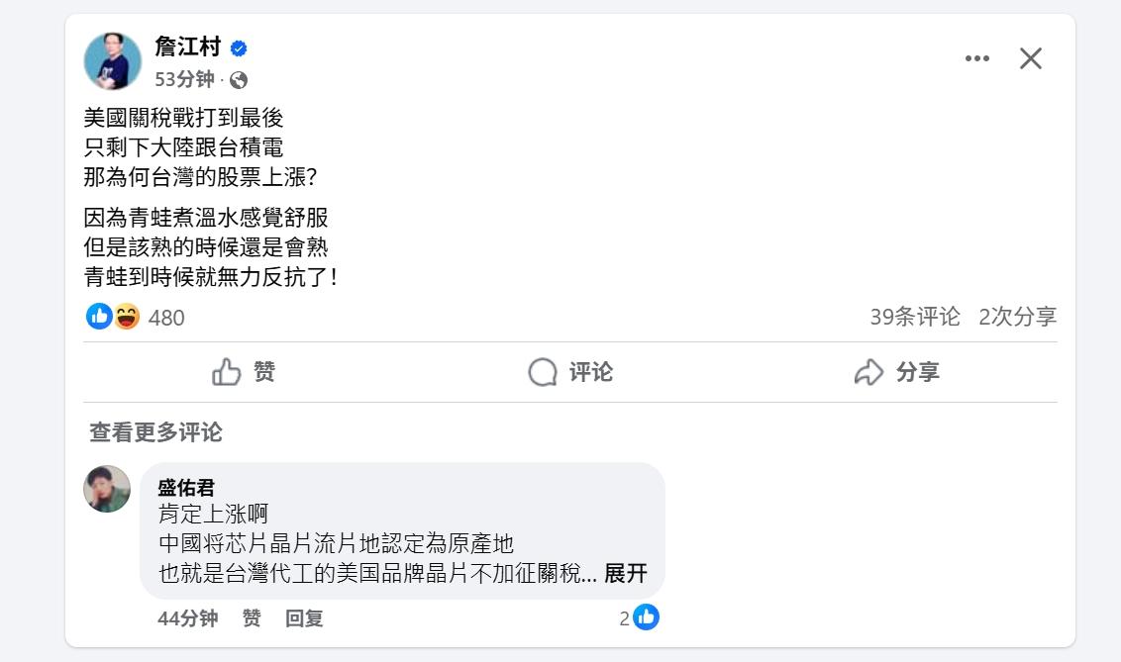The image size is (1121, 662).
Task: Open the 39条评论 comments count
Action: 915,317
